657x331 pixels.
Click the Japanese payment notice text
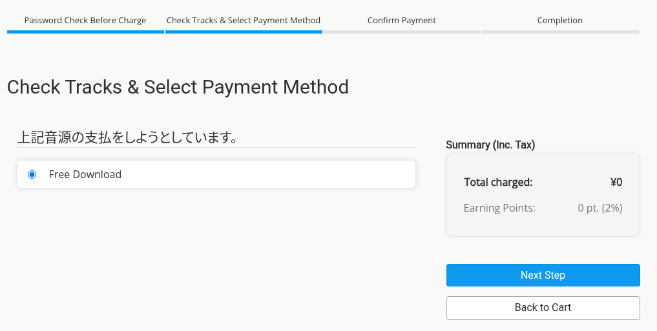pos(127,137)
